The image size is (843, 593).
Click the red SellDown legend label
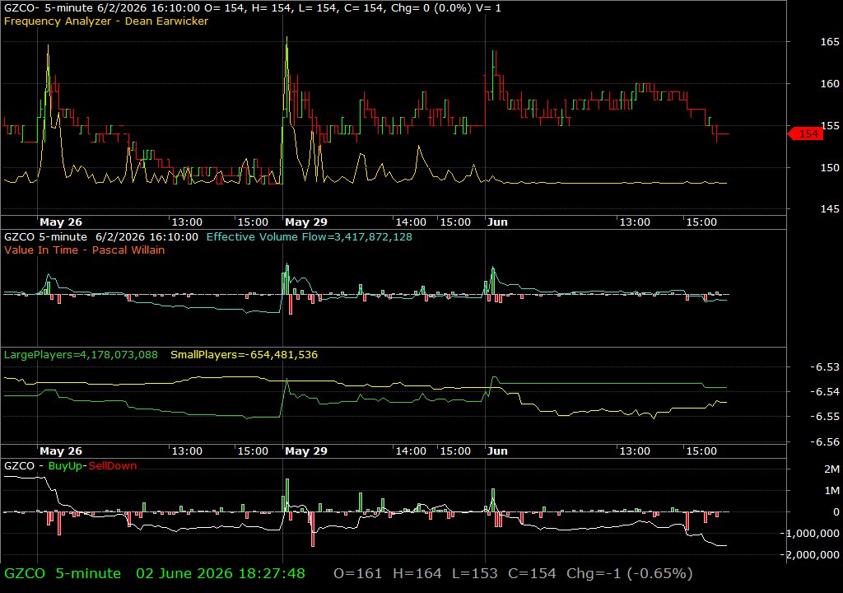coord(112,466)
